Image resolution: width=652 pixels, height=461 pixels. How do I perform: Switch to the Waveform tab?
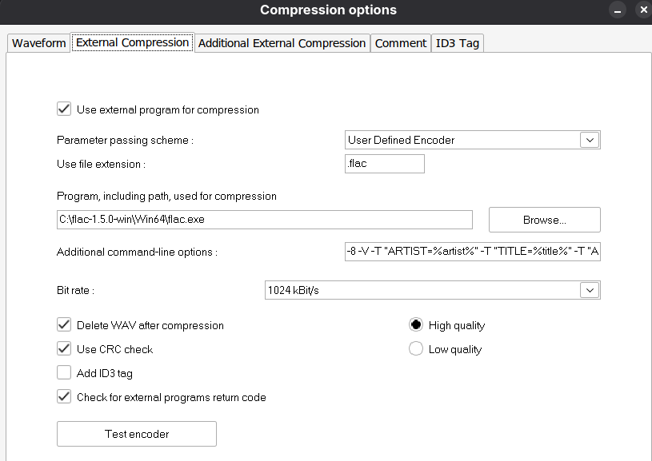tap(38, 43)
